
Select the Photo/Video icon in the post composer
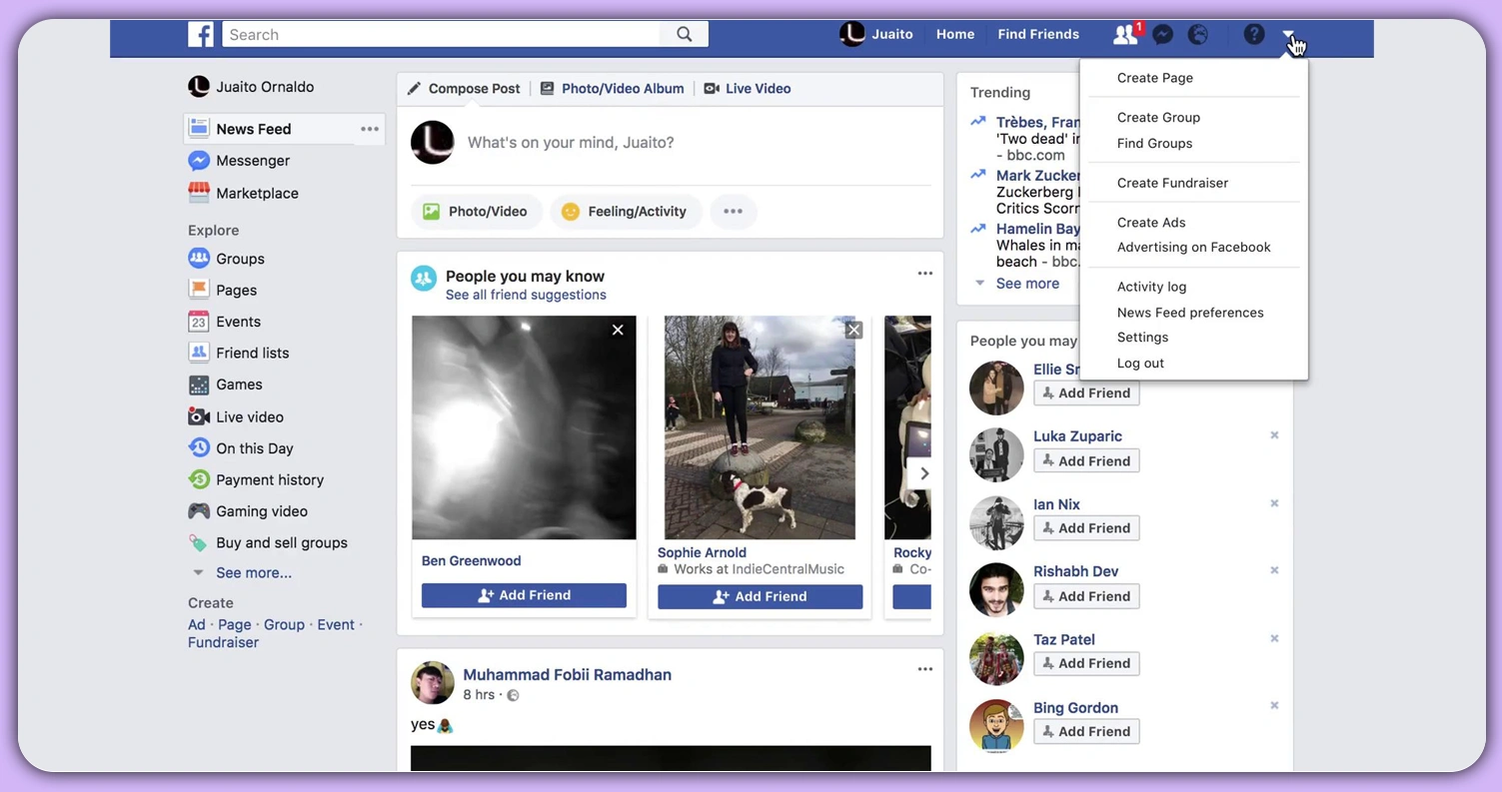[x=432, y=212]
